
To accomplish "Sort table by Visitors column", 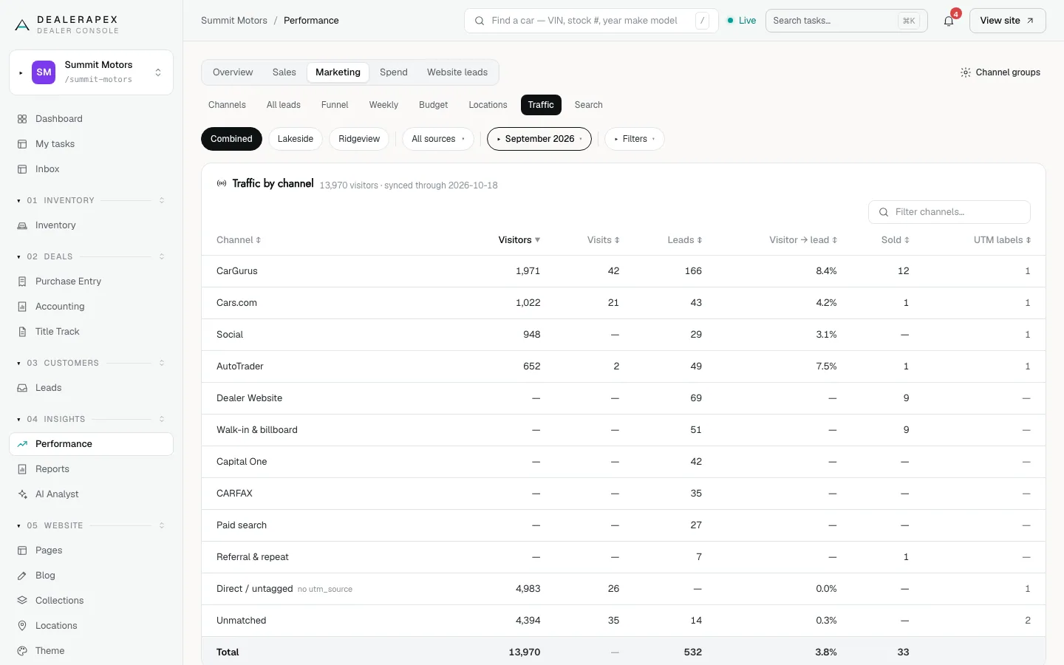I will 519,240.
